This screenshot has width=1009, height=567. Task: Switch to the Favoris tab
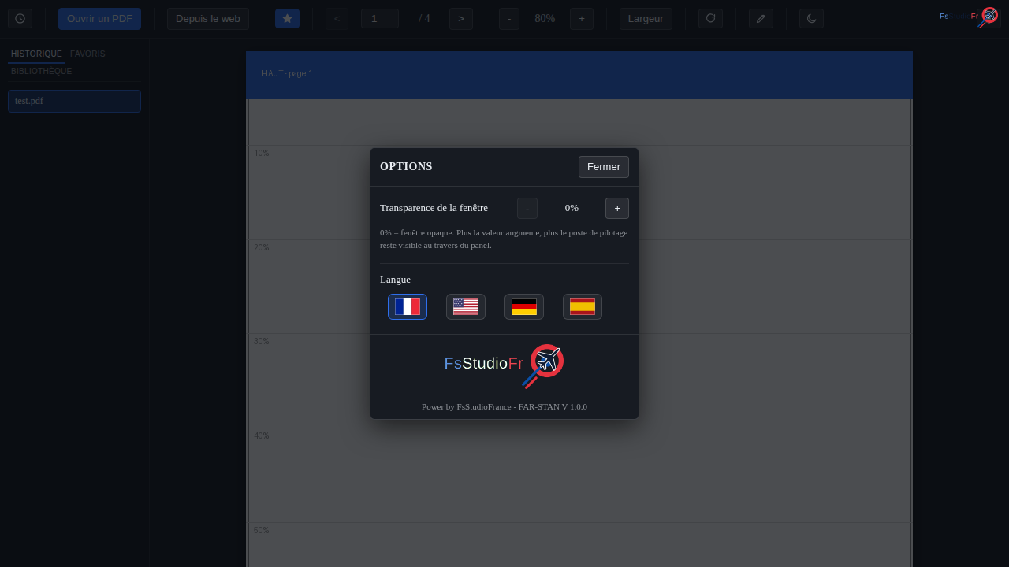tap(87, 54)
